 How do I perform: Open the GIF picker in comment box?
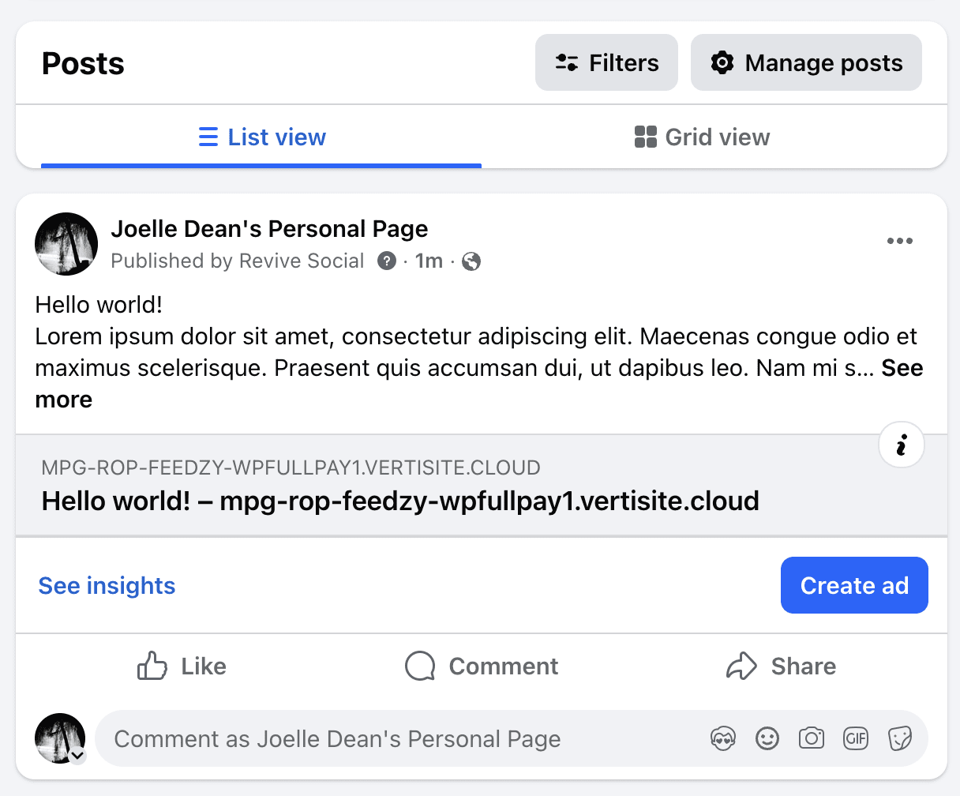(856, 739)
